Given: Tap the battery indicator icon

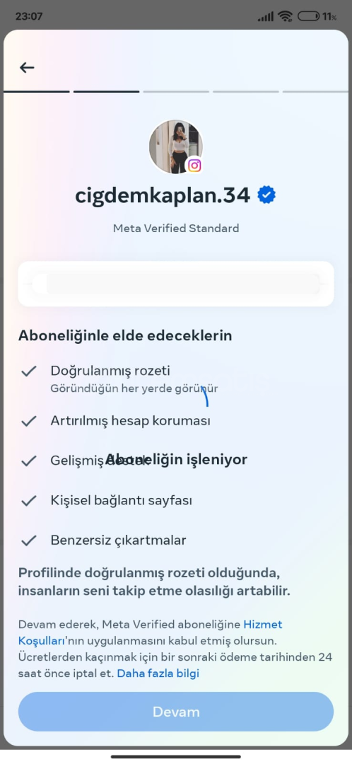Looking at the screenshot, I should pyautogui.click(x=309, y=16).
